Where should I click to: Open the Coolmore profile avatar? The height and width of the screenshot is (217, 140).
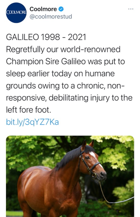16,12
